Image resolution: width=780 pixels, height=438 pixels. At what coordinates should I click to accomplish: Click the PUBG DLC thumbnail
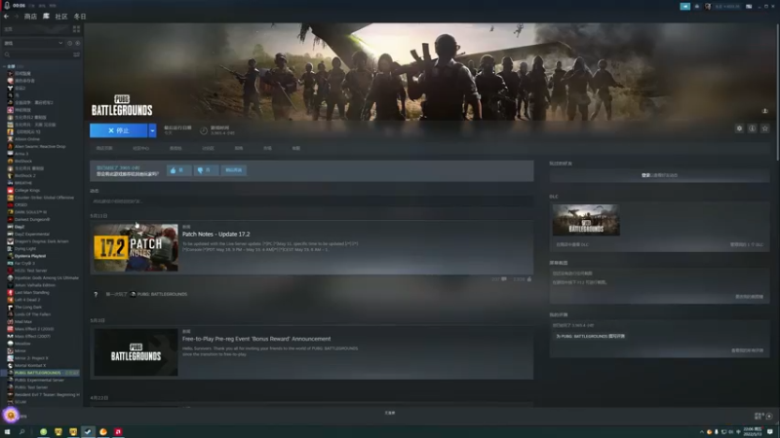tap(586, 220)
